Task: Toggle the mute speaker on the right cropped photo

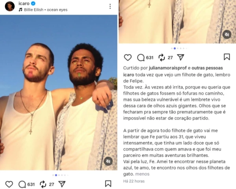Action: click(x=227, y=35)
